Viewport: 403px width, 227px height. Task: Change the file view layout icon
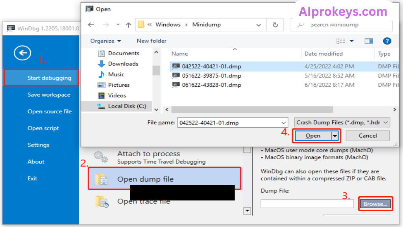point(341,41)
